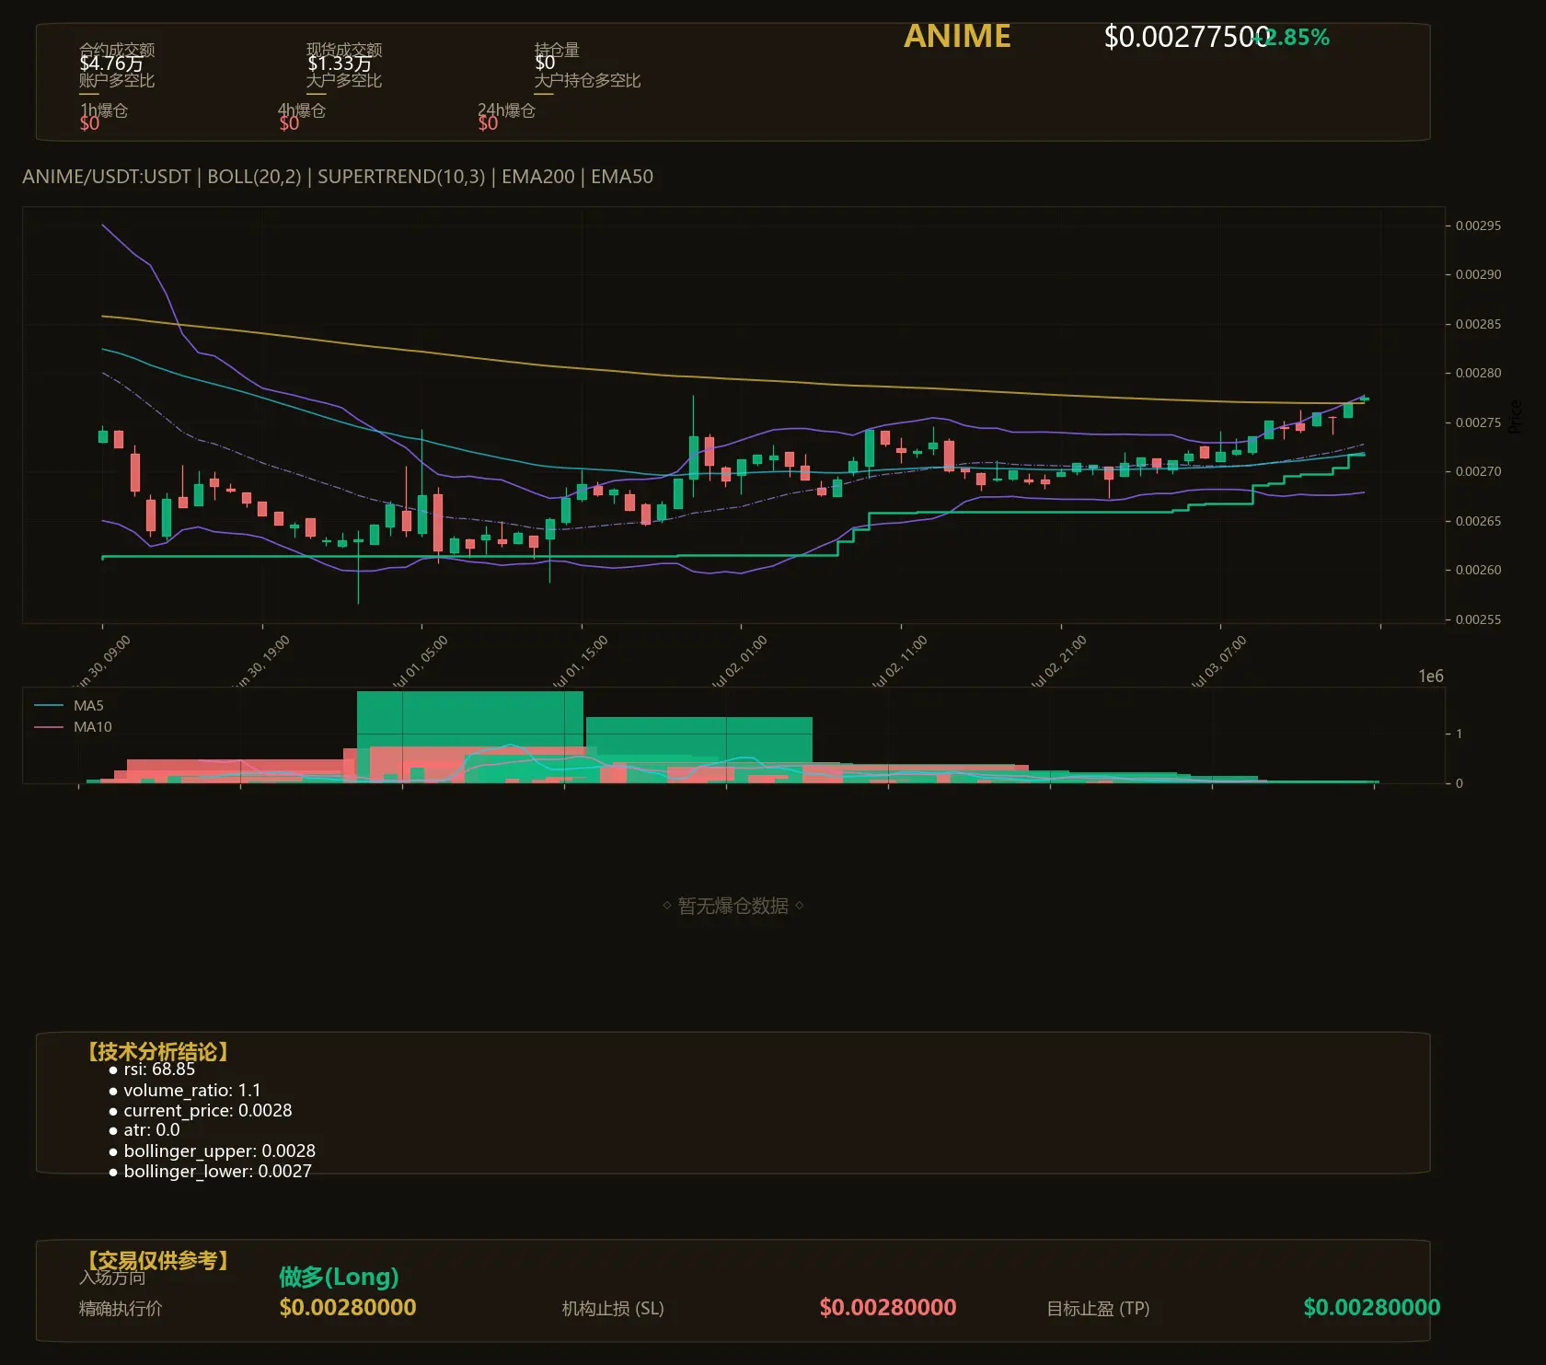Click the ANIME ticker title
The height and width of the screenshot is (1365, 1546).
[957, 36]
